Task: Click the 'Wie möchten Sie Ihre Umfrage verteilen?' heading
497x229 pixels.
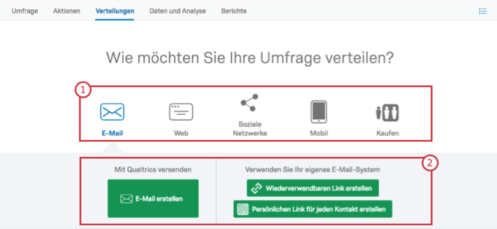Action: pyautogui.click(x=250, y=57)
